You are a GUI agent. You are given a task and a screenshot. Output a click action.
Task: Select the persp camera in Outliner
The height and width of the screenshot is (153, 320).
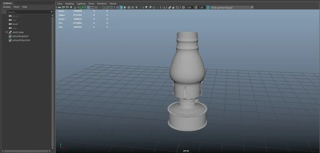coord(15,16)
